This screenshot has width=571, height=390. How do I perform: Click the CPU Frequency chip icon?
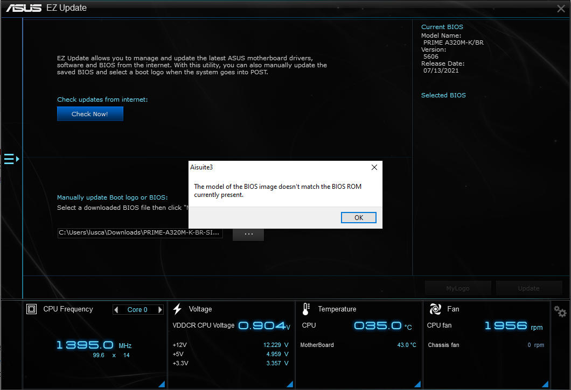click(32, 309)
